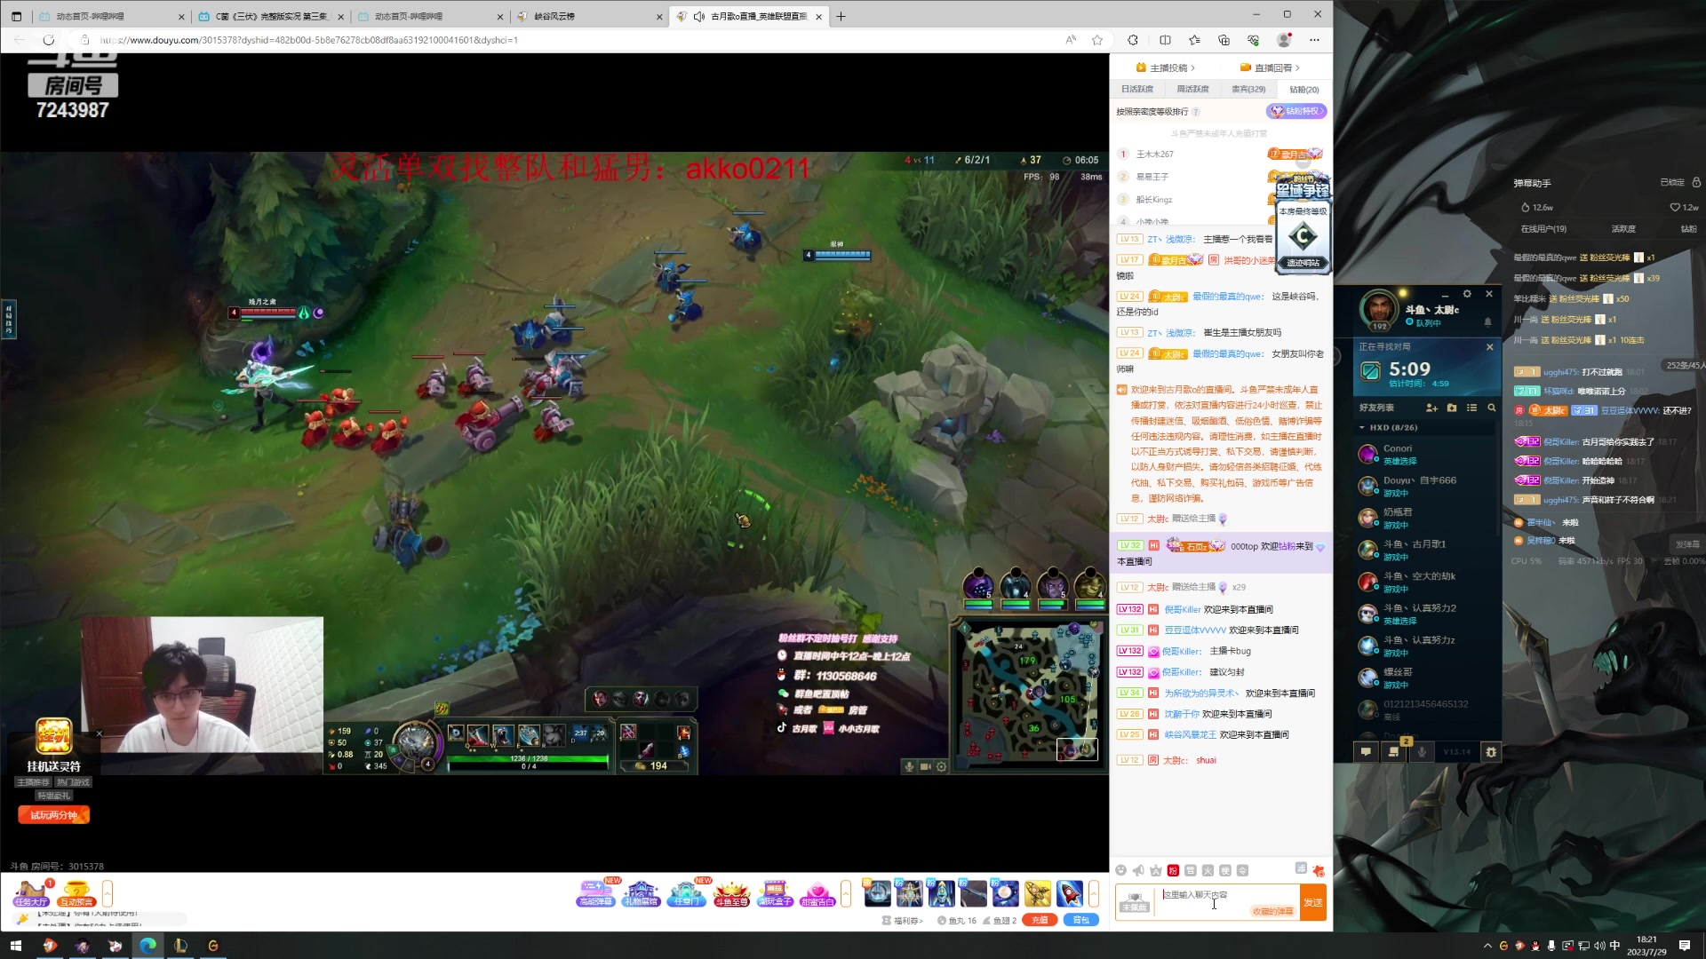Screen dimensions: 1706x959
Task: Open 任务大厅 task hall icon
Action: 31,892
